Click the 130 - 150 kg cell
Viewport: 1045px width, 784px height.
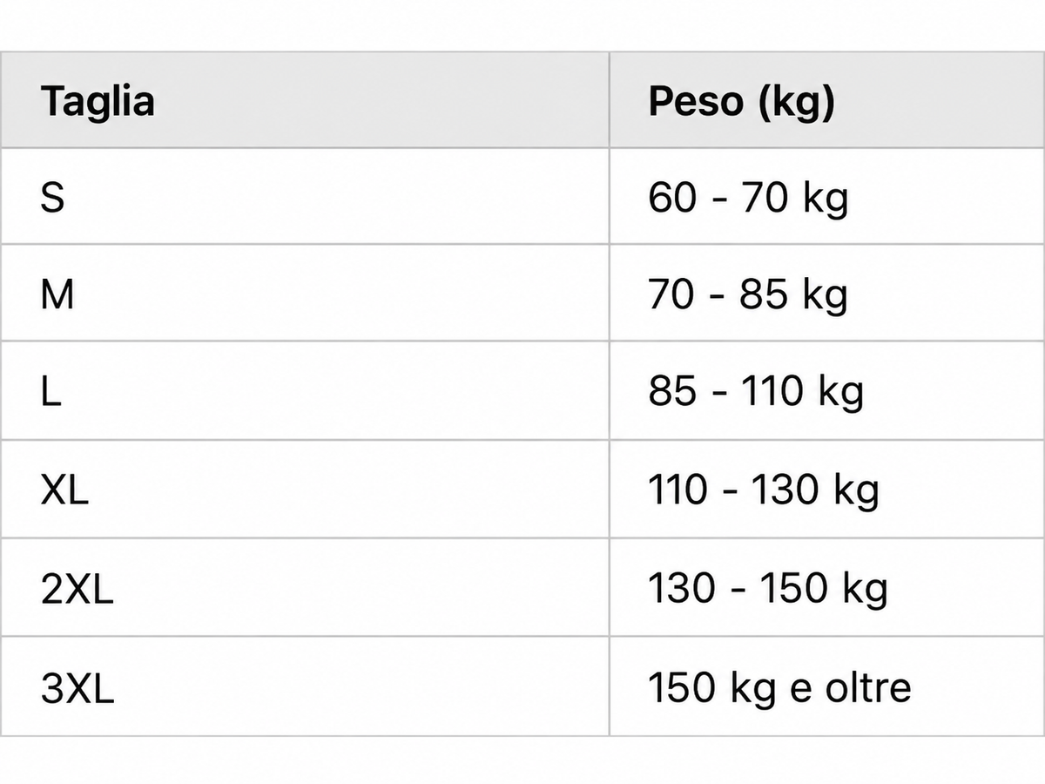(827, 587)
